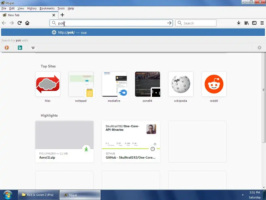Go back with the Back arrow
The image size is (266, 200).
[4, 23]
